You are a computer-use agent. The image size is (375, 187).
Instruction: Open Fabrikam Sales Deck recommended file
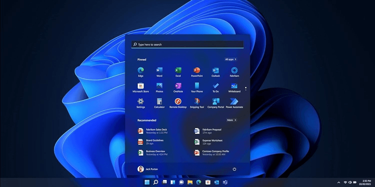point(156,131)
